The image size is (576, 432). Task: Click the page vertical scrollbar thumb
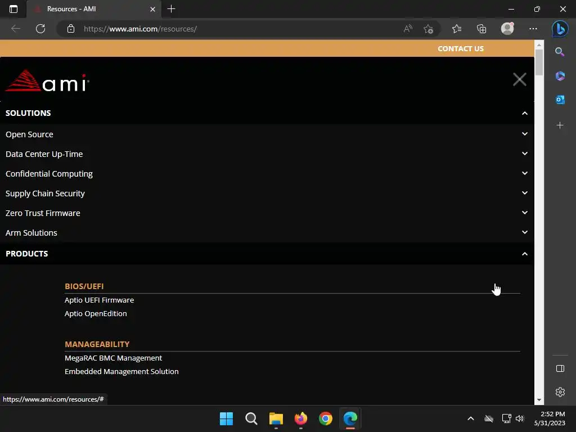coord(539,62)
